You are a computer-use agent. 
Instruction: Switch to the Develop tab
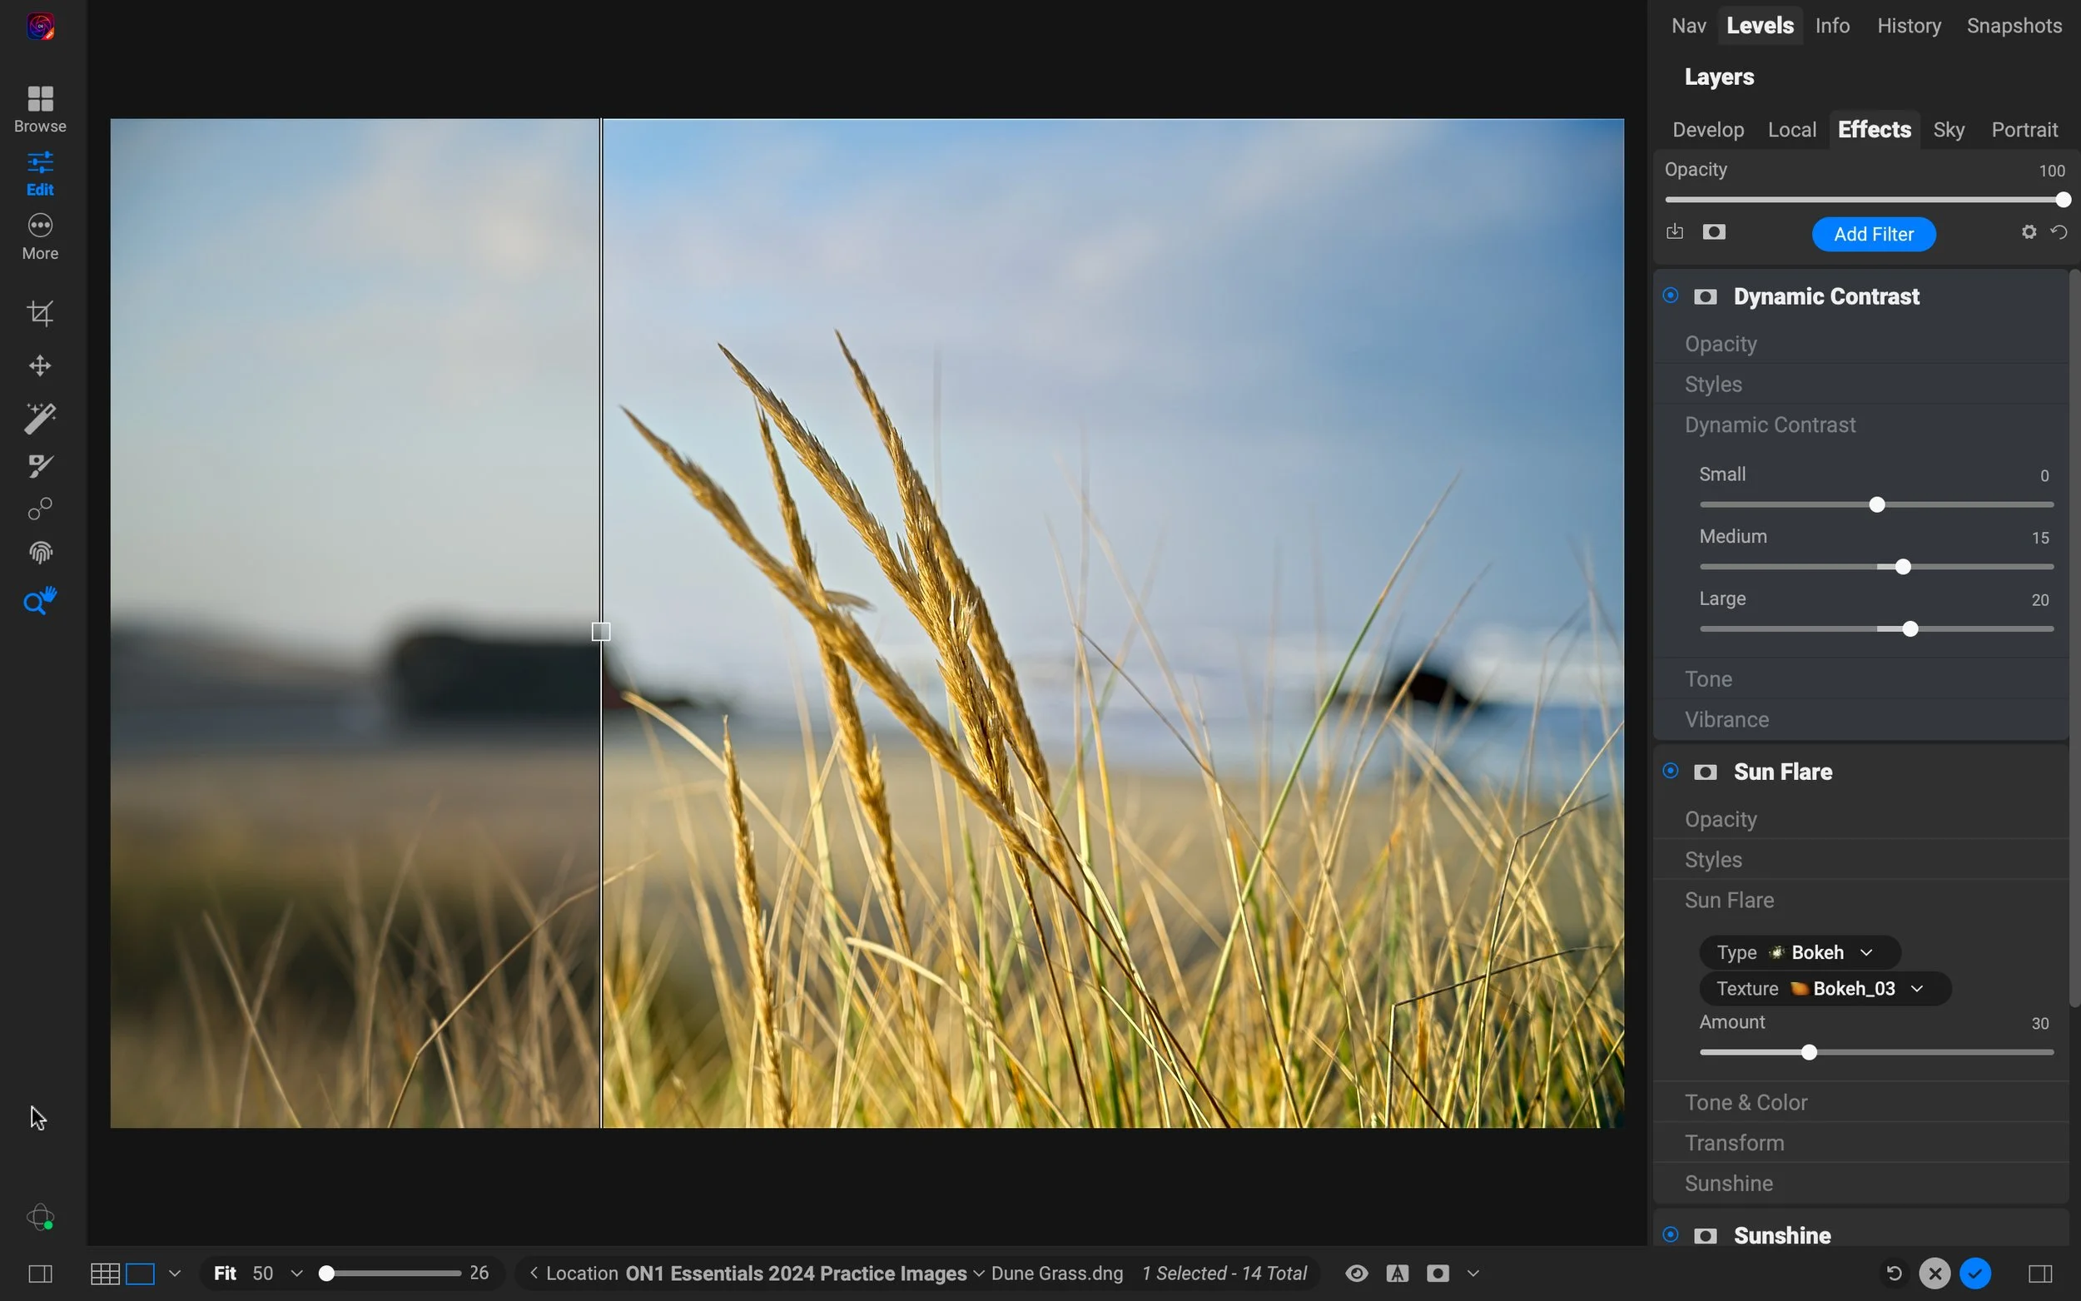1707,129
